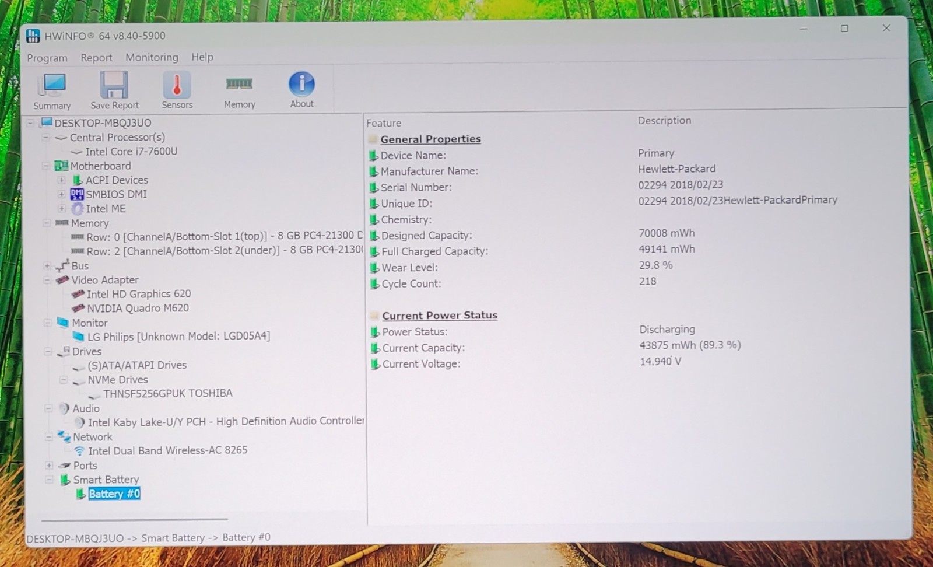The width and height of the screenshot is (933, 567).
Task: Click the SMBIOS DMI icon
Action: tap(77, 194)
